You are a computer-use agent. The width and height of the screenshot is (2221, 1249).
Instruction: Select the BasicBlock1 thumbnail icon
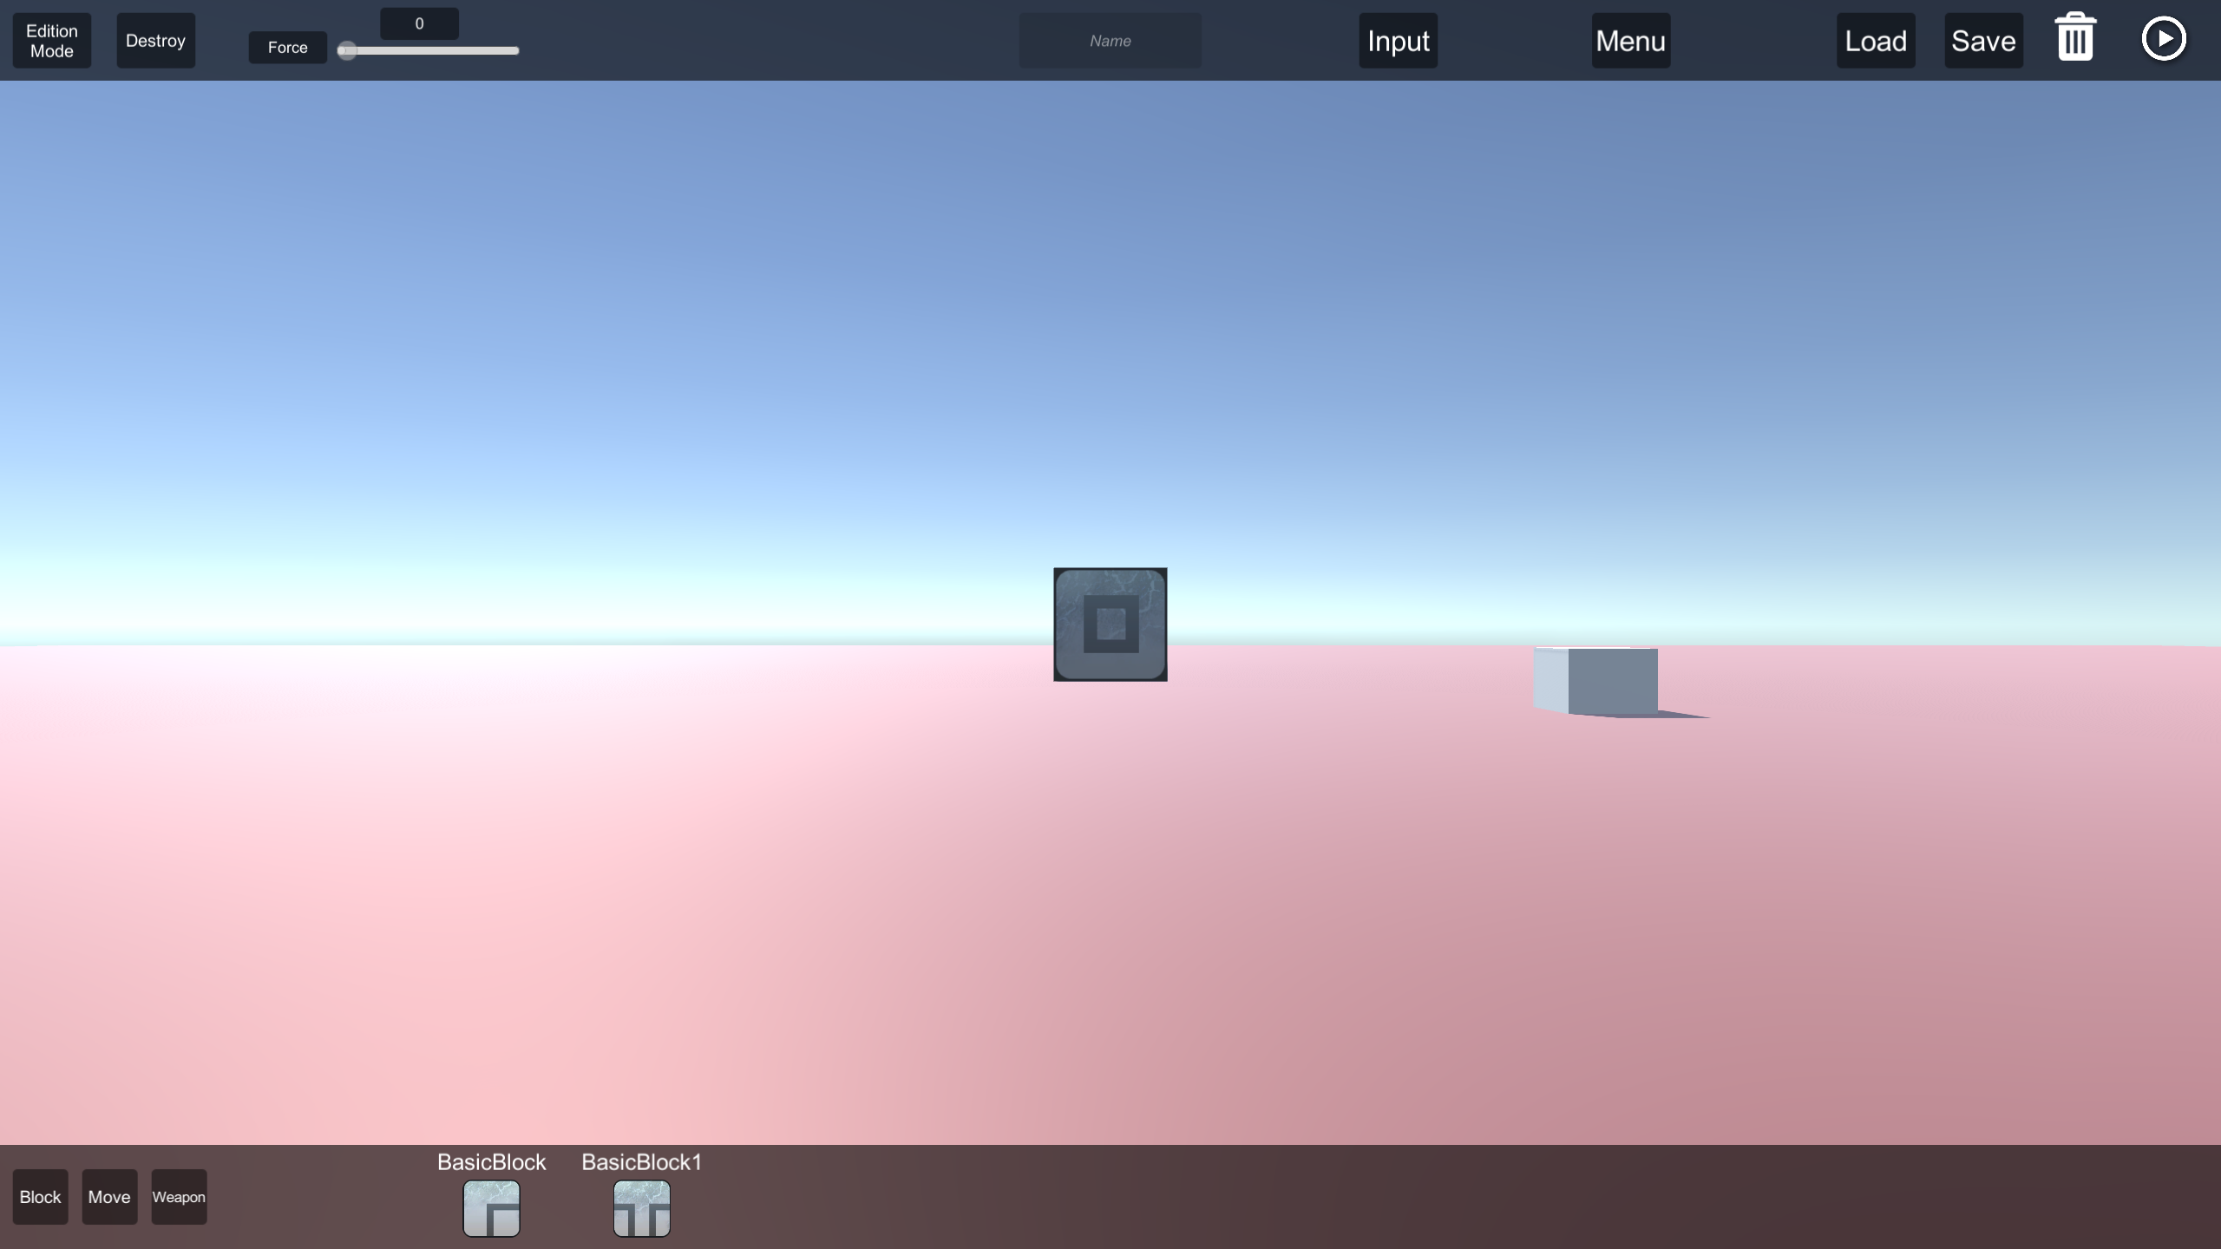pyautogui.click(x=641, y=1207)
